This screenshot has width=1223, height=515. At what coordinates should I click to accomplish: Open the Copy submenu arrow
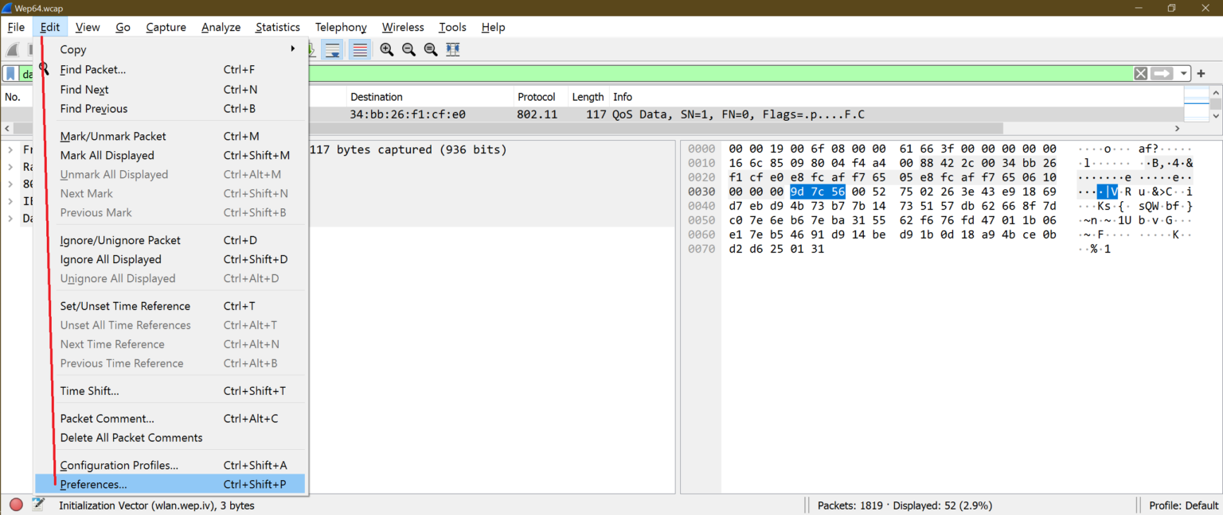tap(292, 48)
